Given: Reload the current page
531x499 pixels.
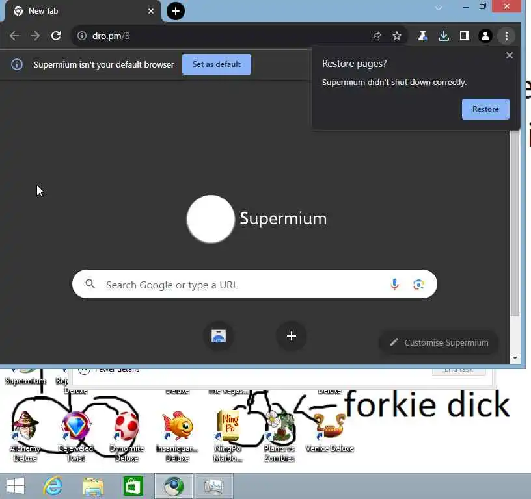Looking at the screenshot, I should (56, 36).
